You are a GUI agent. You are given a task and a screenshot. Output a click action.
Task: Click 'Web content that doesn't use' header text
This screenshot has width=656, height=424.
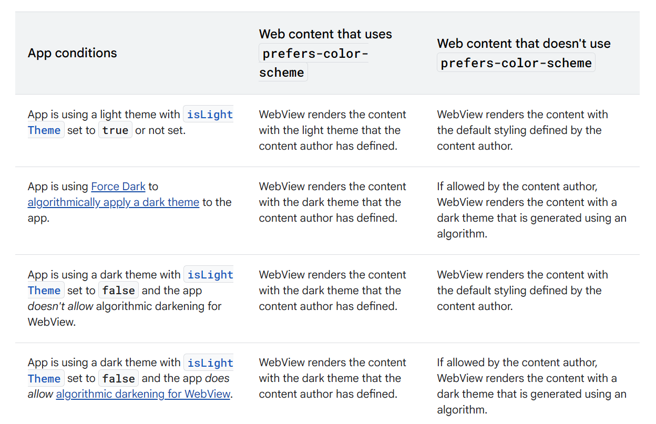click(524, 44)
